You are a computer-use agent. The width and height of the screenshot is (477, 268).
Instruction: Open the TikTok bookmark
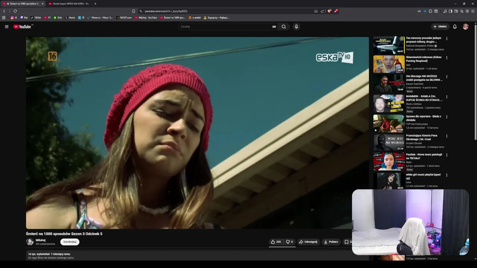pyautogui.click(x=36, y=17)
